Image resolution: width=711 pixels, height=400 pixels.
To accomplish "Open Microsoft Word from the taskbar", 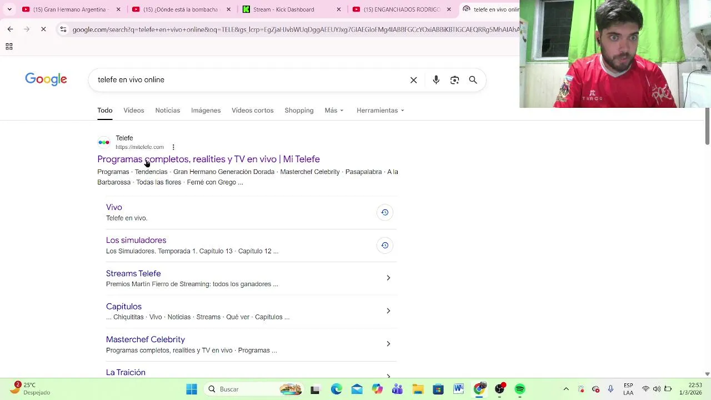I will (x=458, y=389).
